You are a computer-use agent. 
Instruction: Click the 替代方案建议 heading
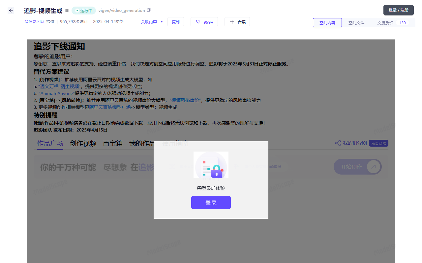coord(51,72)
